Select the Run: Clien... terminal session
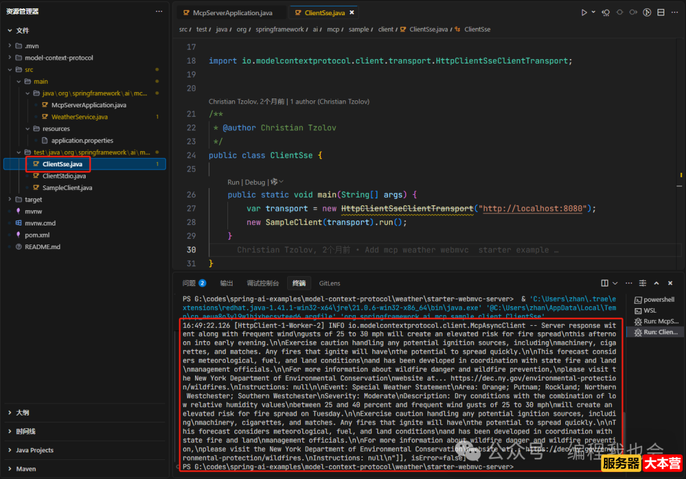This screenshot has height=479, width=686. tap(655, 332)
